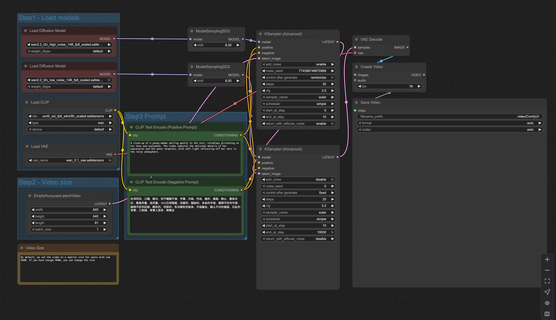Open the Load CLIP type dropdown set to wan

tap(70, 123)
